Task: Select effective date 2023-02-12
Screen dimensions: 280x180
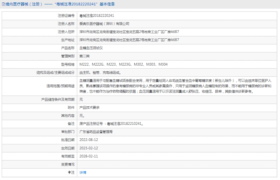Action: click(88, 148)
